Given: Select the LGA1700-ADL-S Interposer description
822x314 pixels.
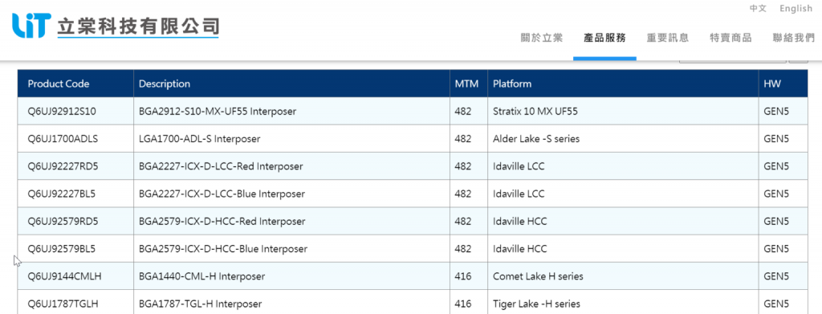Looking at the screenshot, I should [200, 139].
